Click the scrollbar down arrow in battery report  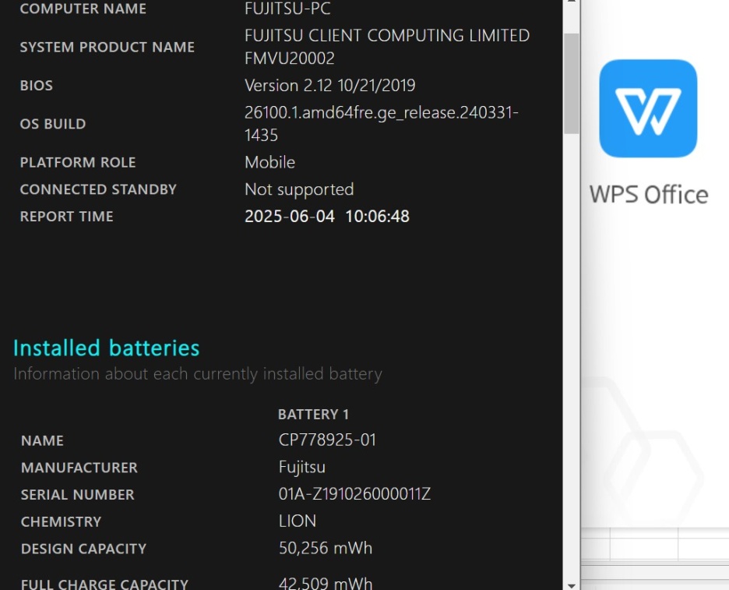(572, 585)
